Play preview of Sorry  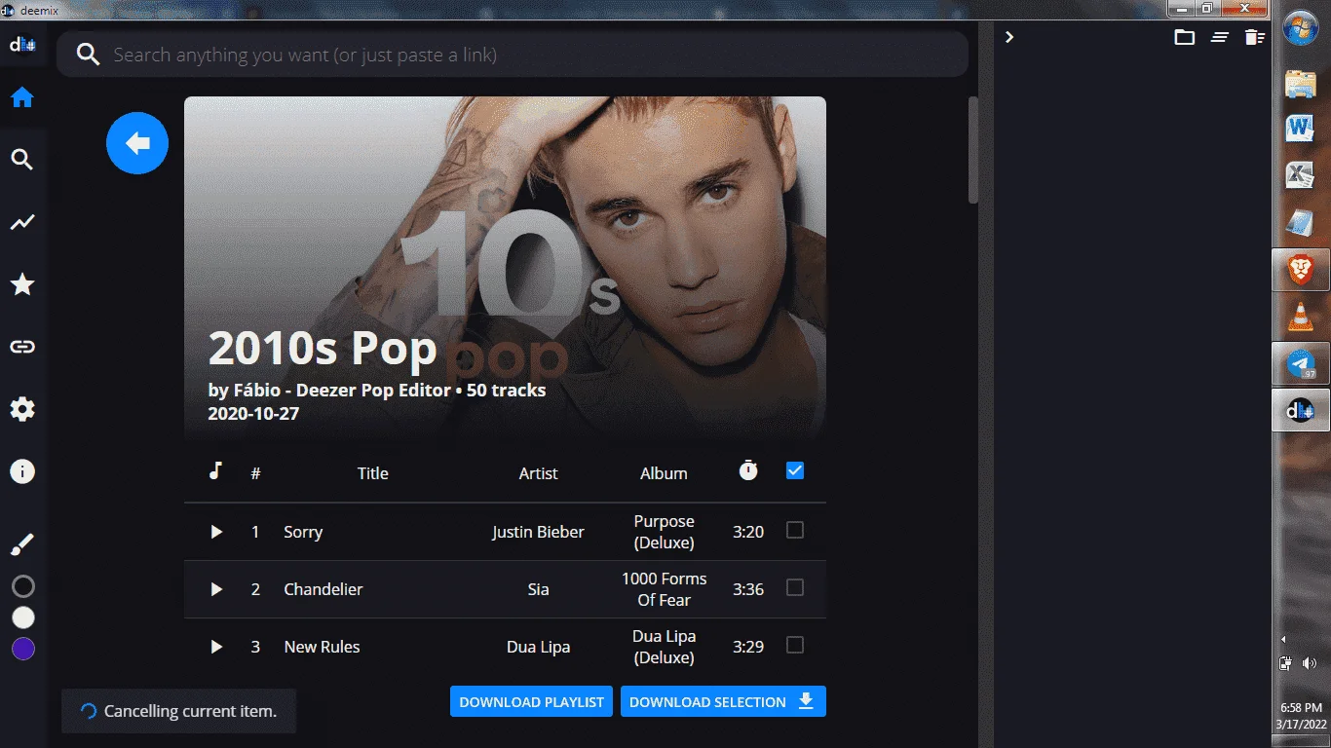tap(216, 532)
